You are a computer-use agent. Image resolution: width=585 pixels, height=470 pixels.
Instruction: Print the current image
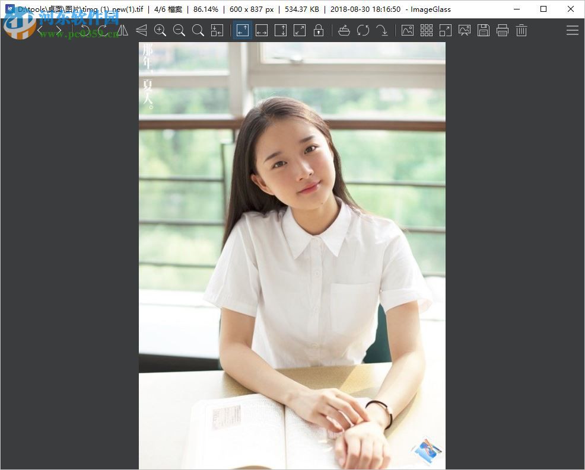pyautogui.click(x=503, y=30)
